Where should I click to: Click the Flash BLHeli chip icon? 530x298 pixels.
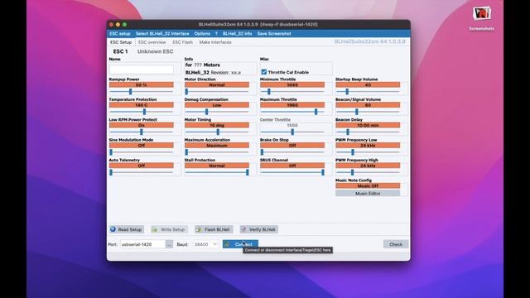199,229
